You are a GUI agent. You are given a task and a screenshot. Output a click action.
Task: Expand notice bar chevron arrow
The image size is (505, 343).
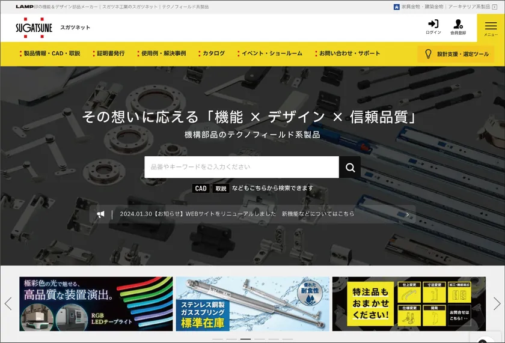coord(408,214)
